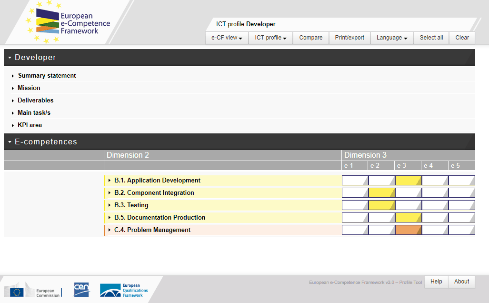Click the orange e-3 cell for Problem Management
The height and width of the screenshot is (303, 489).
point(408,230)
